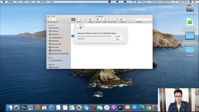The height and width of the screenshot is (112, 199).
Task: Click the Finder Search field
Action: pos(139,19)
